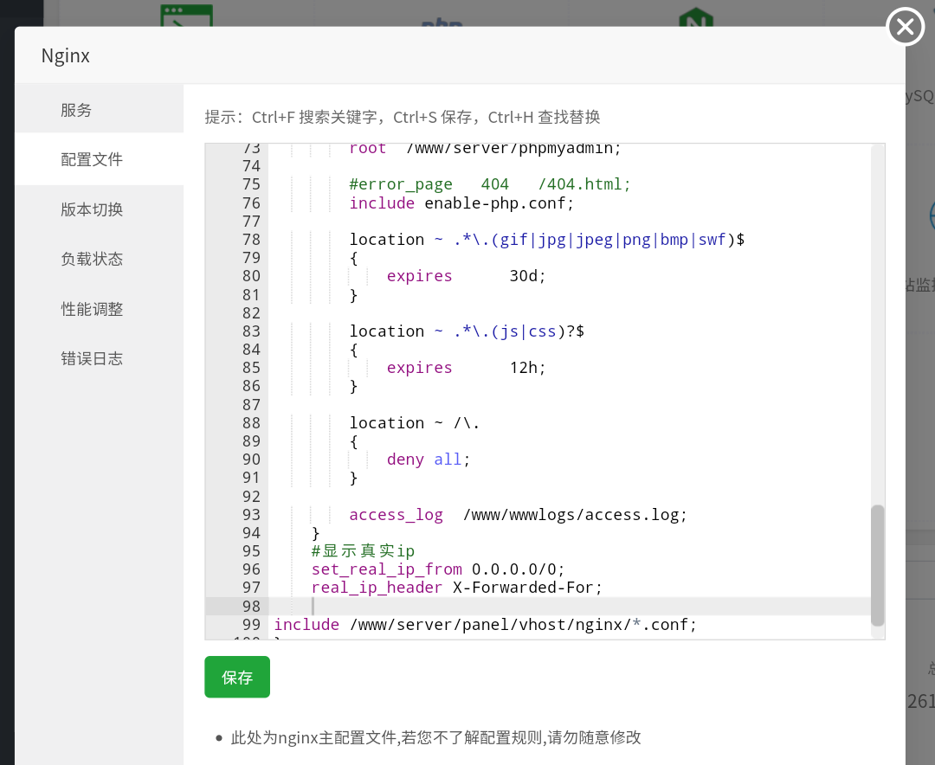Click the access_log directive on line 93

click(x=396, y=515)
